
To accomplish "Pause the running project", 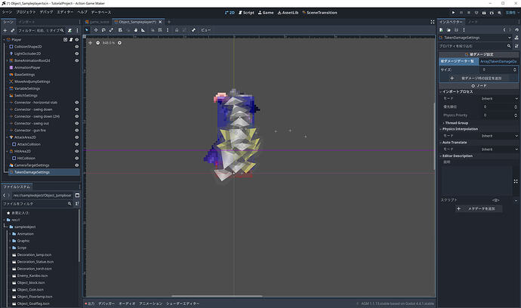I will pos(461,13).
